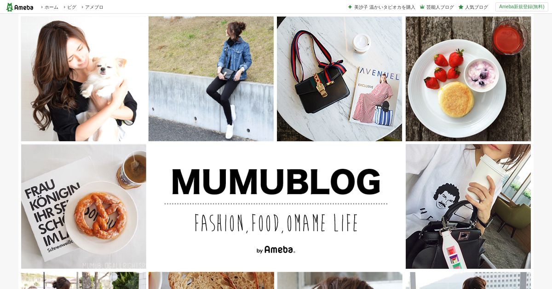Click the MUMUBLOG header title banner

coord(276,206)
